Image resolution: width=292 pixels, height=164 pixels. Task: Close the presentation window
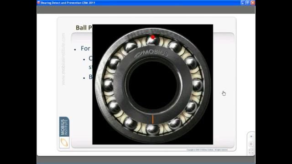click(x=252, y=3)
